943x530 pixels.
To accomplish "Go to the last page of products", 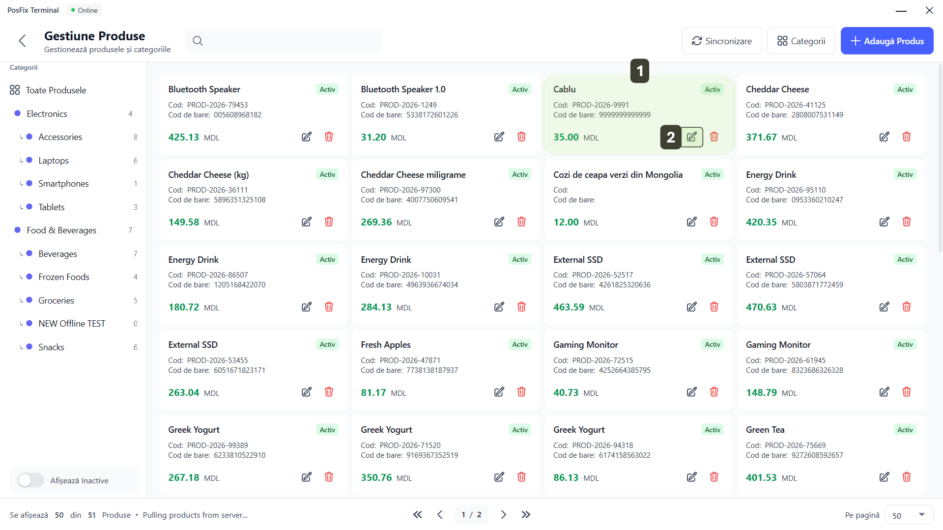I will (526, 514).
